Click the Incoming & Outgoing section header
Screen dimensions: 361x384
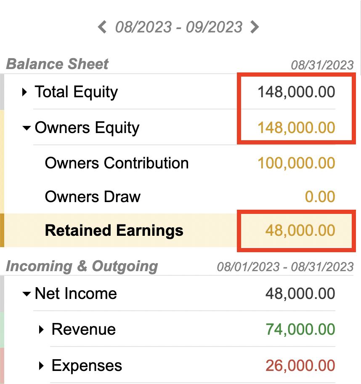(x=82, y=266)
